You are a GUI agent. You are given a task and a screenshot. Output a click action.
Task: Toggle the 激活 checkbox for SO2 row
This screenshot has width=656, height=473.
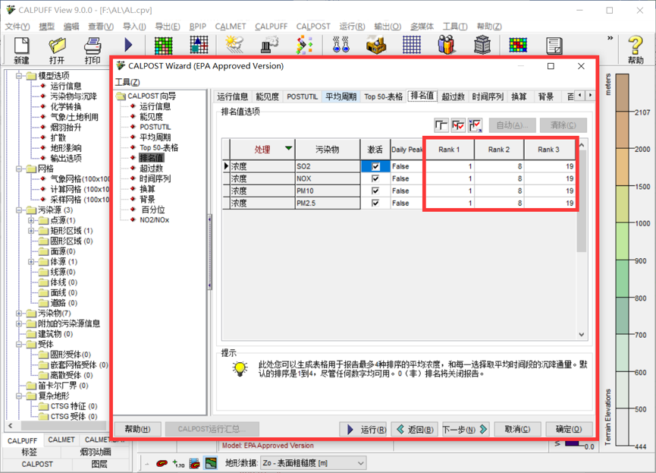pyautogui.click(x=375, y=166)
